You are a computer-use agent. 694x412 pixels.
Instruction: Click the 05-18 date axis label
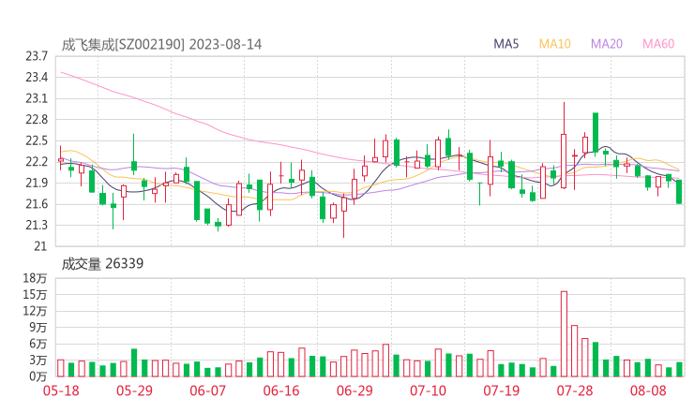[x=61, y=390]
